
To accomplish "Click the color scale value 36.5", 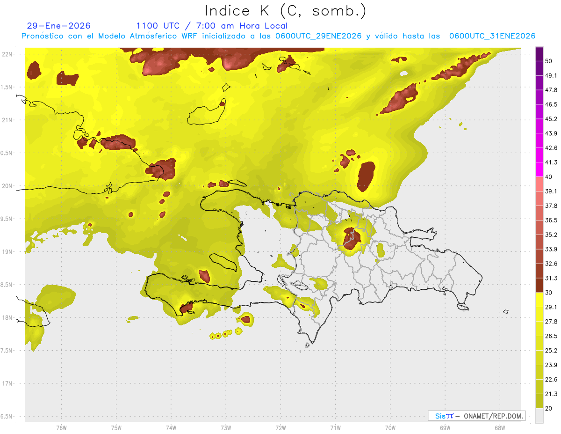I will 551,220.
